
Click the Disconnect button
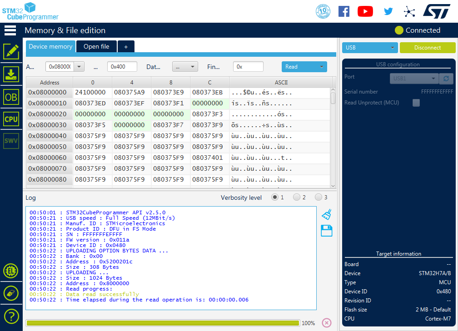point(427,48)
